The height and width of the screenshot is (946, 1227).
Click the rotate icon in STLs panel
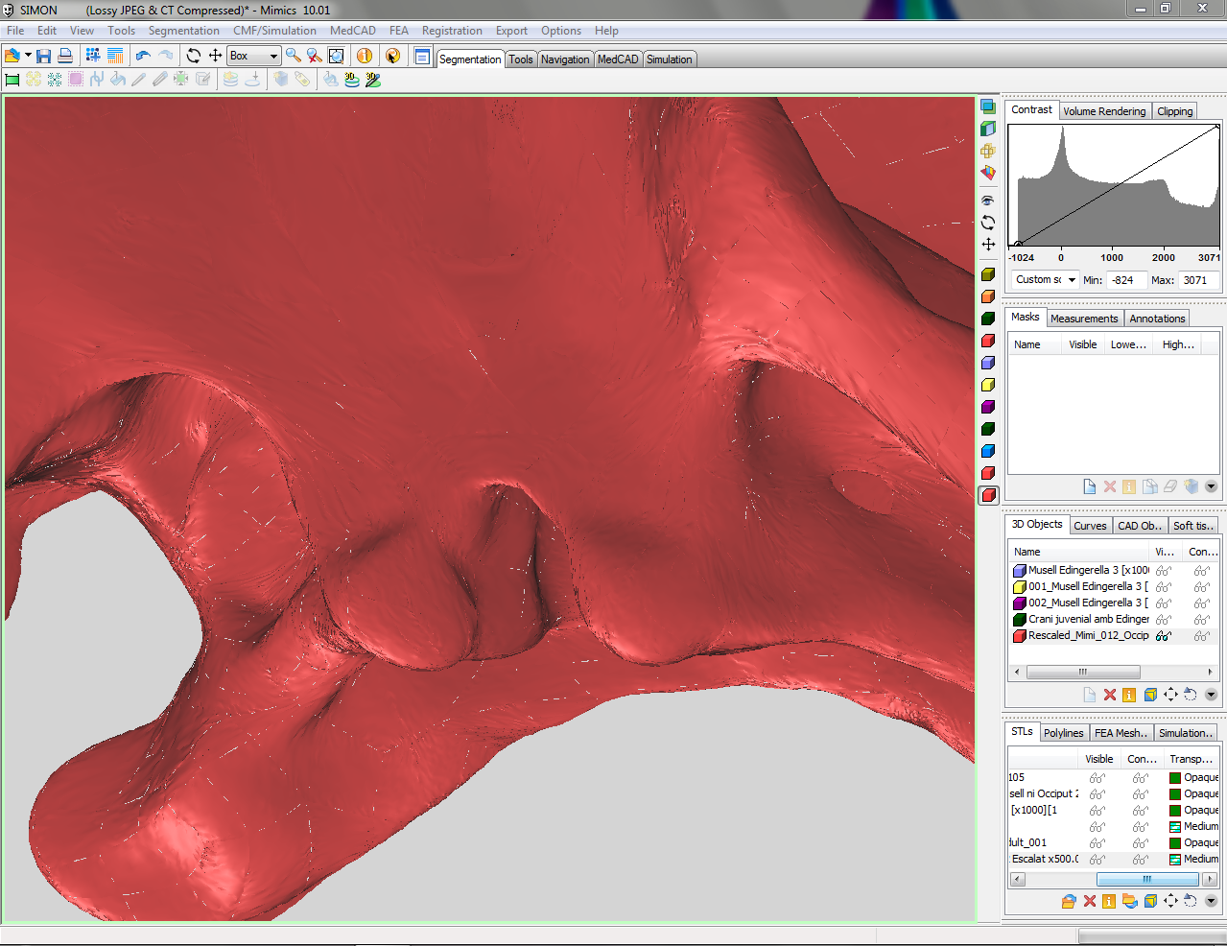[1191, 901]
